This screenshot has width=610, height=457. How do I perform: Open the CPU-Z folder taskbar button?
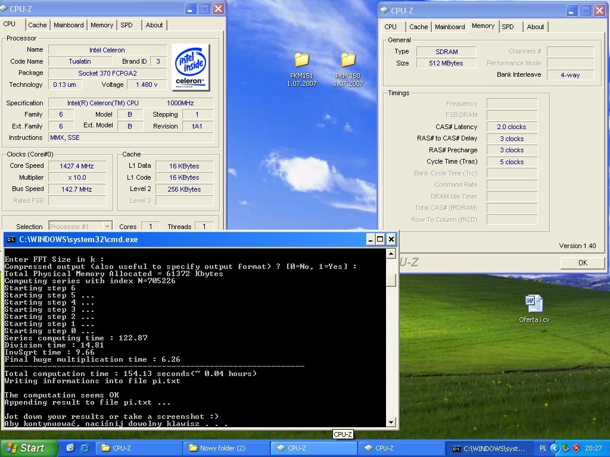pos(139,448)
